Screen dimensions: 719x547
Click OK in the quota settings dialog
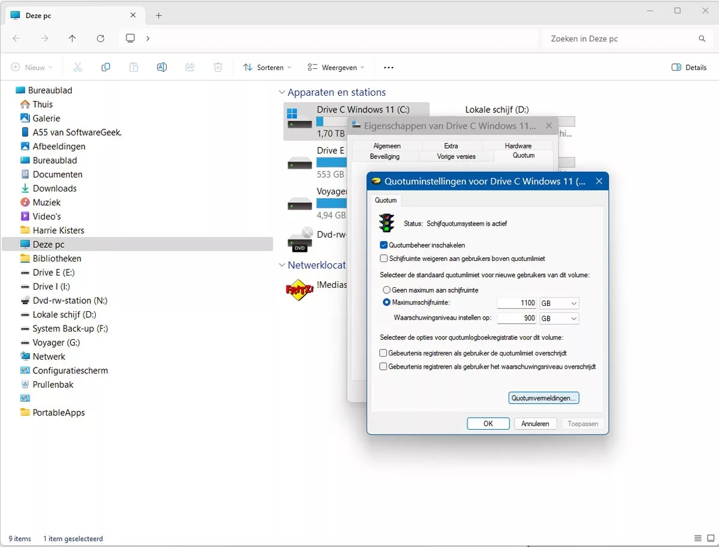click(x=488, y=424)
